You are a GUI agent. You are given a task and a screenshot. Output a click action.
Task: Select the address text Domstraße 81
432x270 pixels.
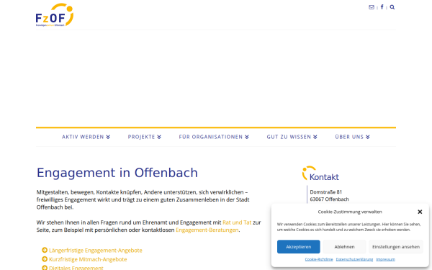[x=326, y=192]
